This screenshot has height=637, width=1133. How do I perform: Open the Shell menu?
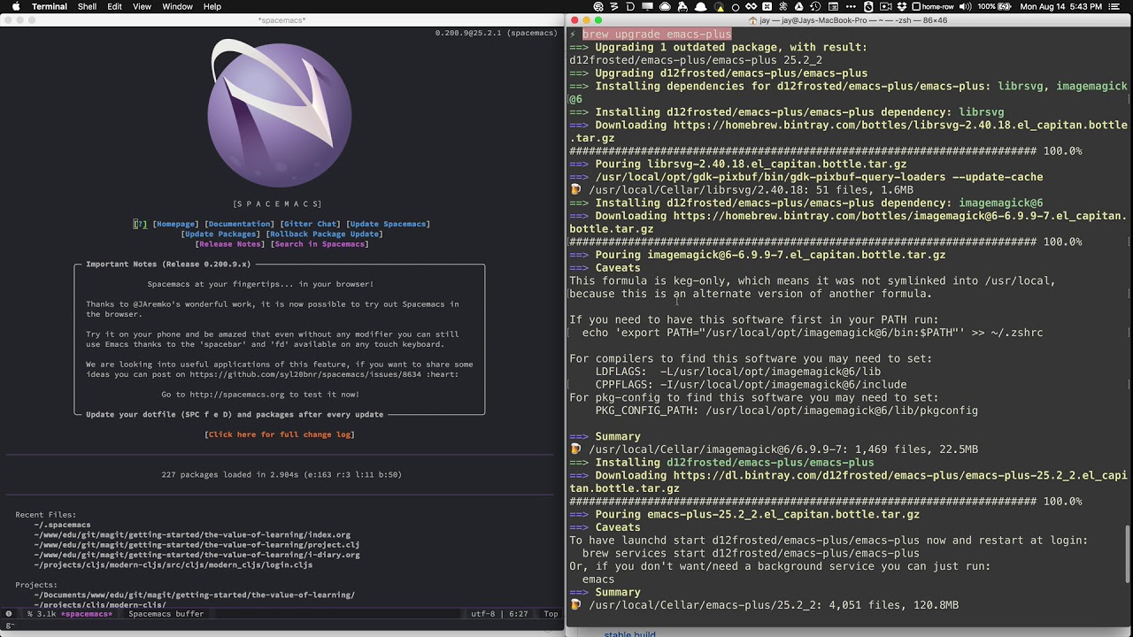pyautogui.click(x=86, y=6)
